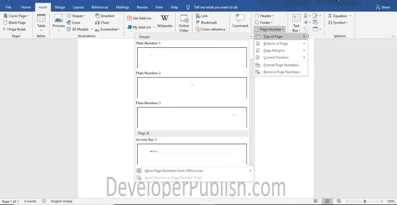397x205 pixels.
Task: Insert a Link
Action: (202, 16)
